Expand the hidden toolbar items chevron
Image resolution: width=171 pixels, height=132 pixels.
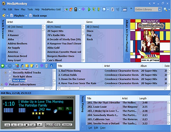(x=131, y=8)
